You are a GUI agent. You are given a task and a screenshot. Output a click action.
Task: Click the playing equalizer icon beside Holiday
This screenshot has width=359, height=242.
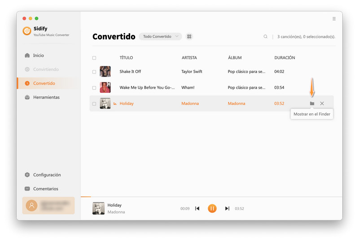click(115, 104)
